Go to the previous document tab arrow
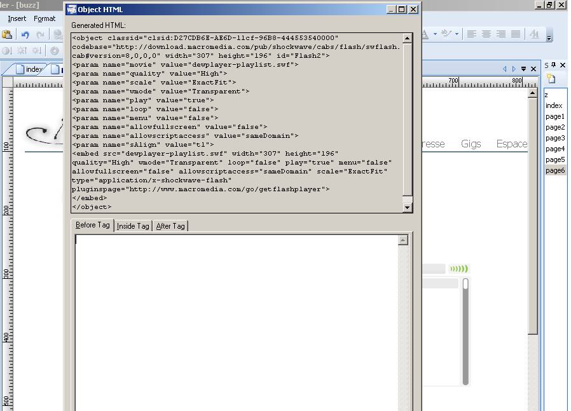Image resolution: width=571 pixels, height=411 pixels. pos(504,69)
